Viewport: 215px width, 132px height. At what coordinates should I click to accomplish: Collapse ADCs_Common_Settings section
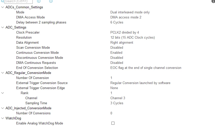[3, 7]
